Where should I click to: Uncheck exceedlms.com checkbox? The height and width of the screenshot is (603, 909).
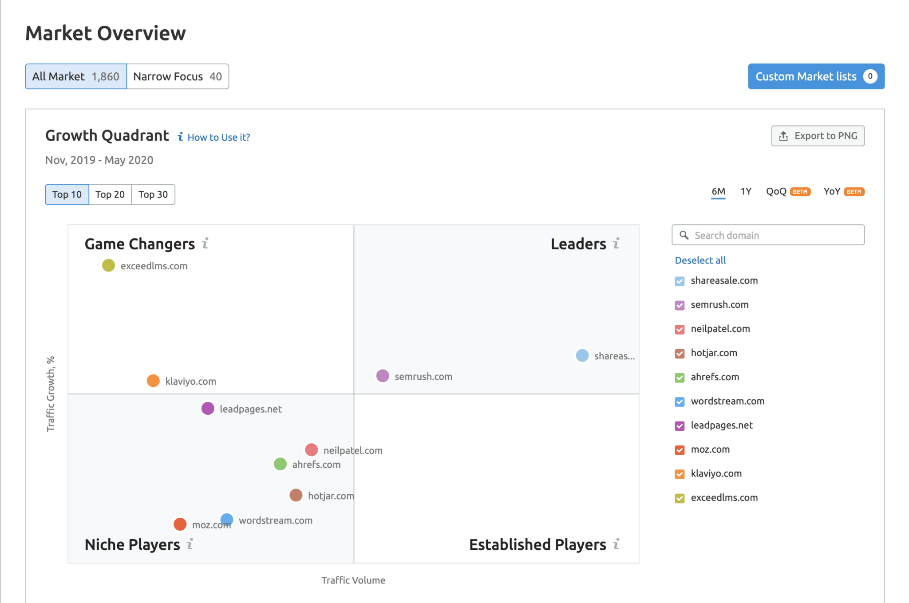click(x=680, y=498)
